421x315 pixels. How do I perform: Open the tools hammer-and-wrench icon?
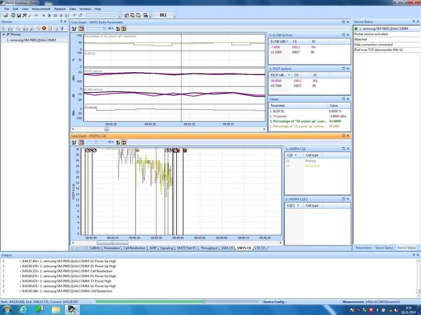[x=25, y=16]
